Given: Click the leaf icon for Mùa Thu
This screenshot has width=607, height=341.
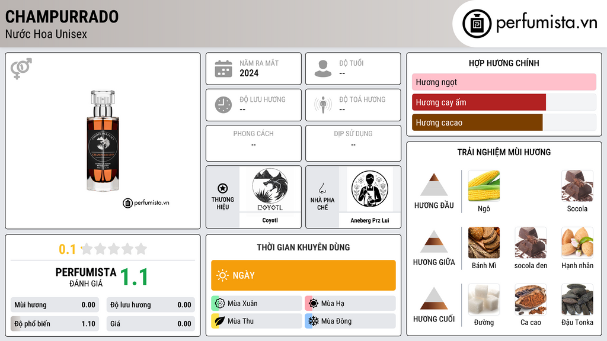Looking at the screenshot, I should tap(220, 321).
